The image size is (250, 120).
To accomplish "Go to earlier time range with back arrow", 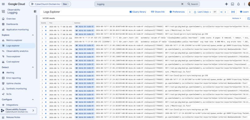I will [190, 12].
